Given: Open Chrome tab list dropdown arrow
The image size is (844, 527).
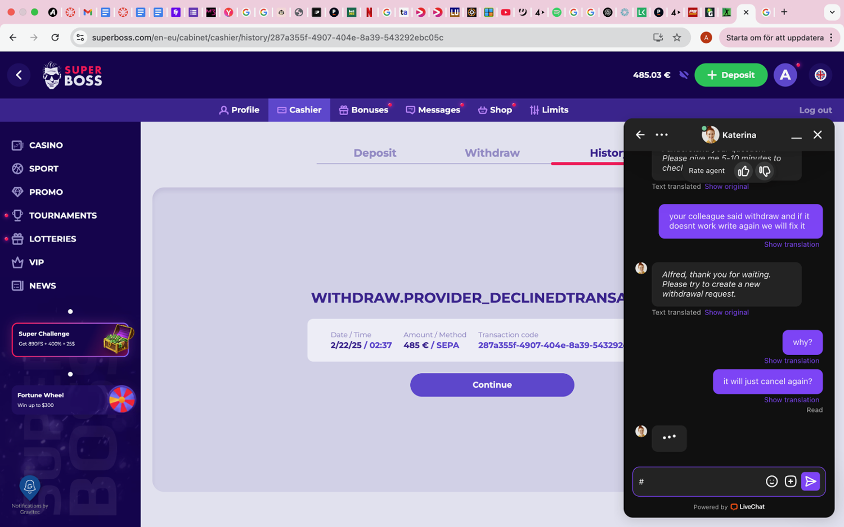Looking at the screenshot, I should click(x=832, y=12).
